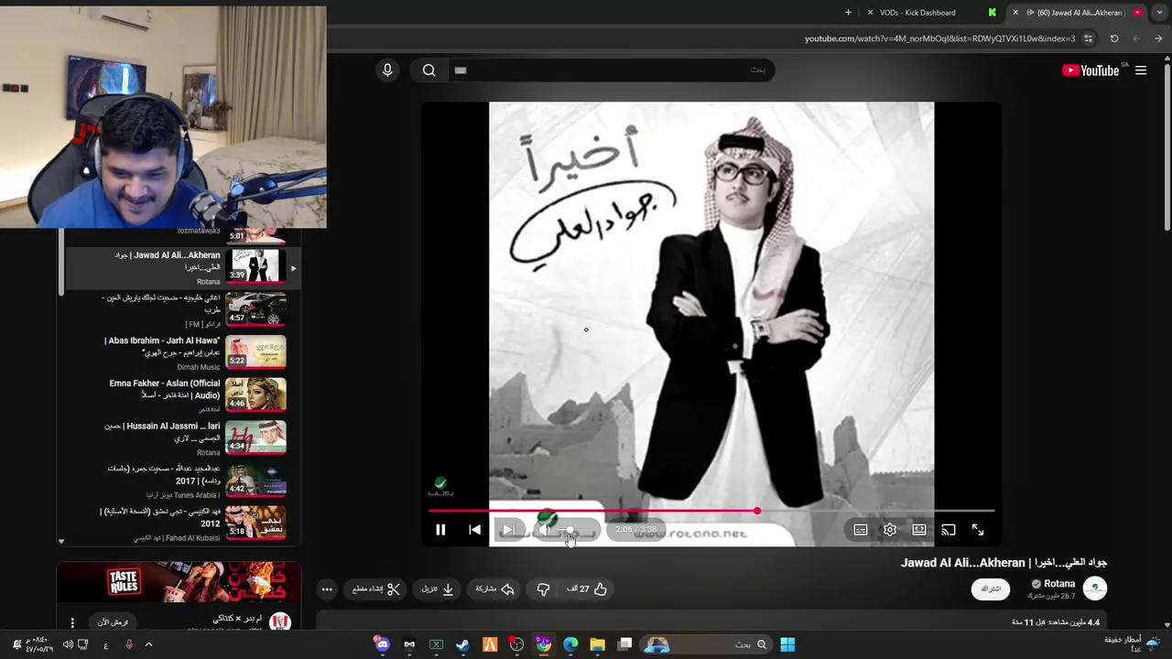Open Discord from taskbar
The image size is (1172, 659).
pos(383,644)
